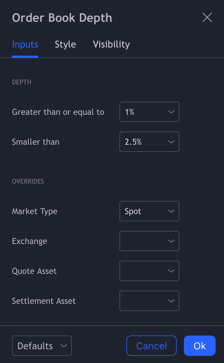Viewport: 224px width, 363px height.
Task: Click the OVERRIDES section heading
Action: point(28,181)
